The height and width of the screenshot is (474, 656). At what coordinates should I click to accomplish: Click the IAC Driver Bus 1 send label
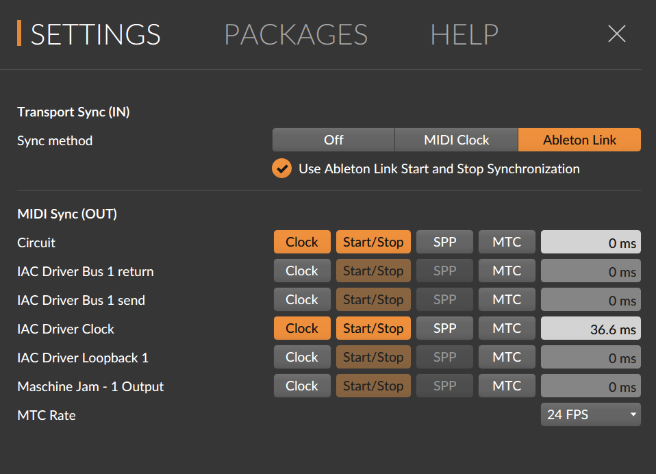point(81,301)
